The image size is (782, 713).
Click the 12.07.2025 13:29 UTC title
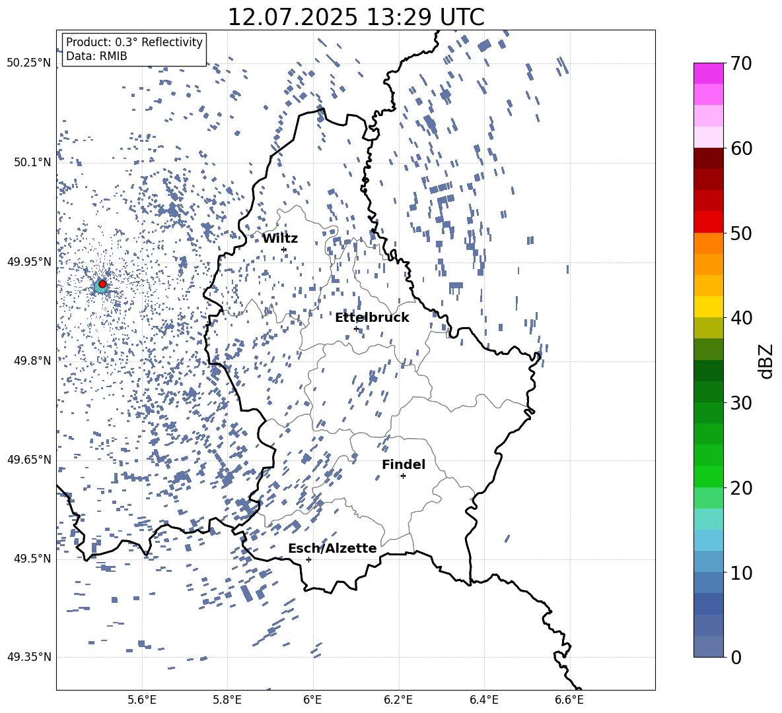coord(356,17)
